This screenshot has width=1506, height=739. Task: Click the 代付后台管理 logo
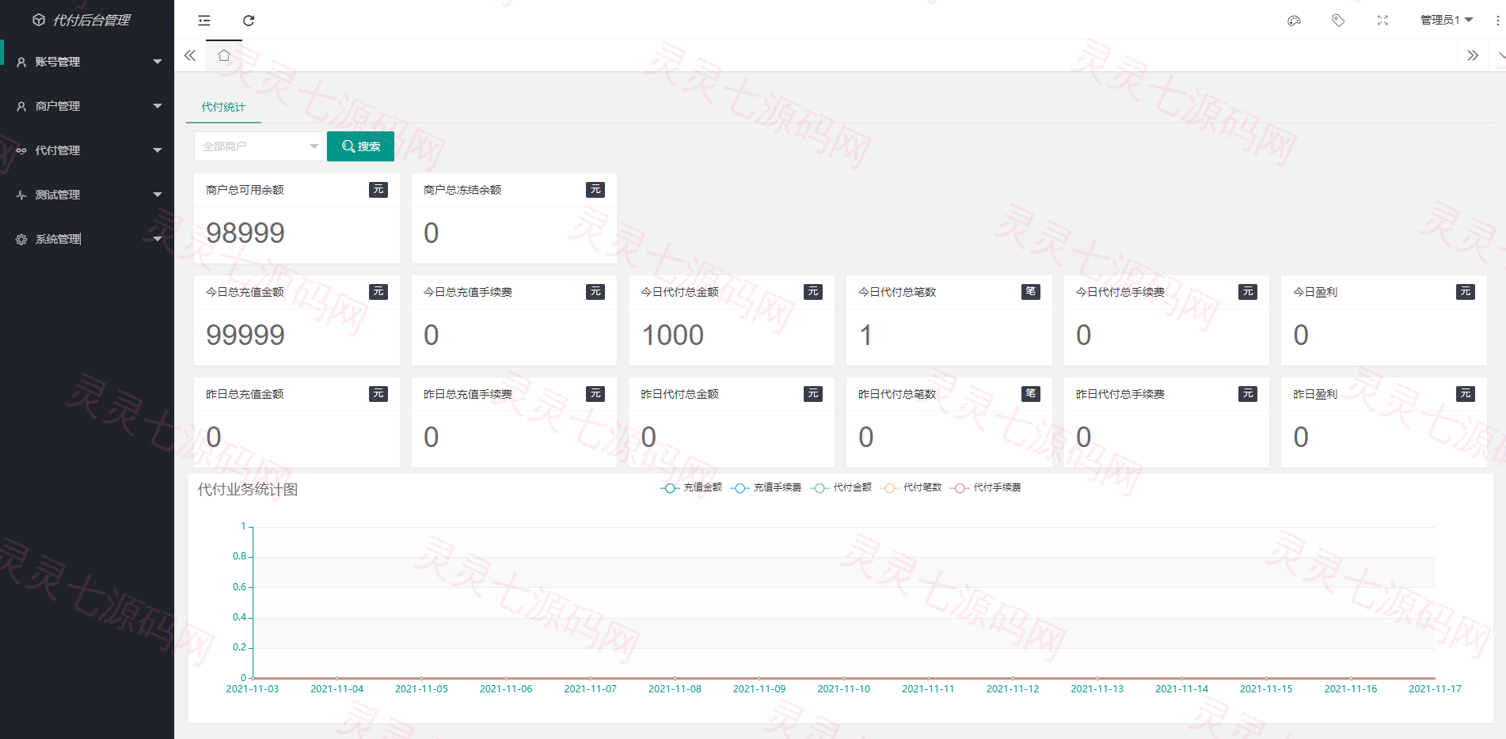pos(82,20)
